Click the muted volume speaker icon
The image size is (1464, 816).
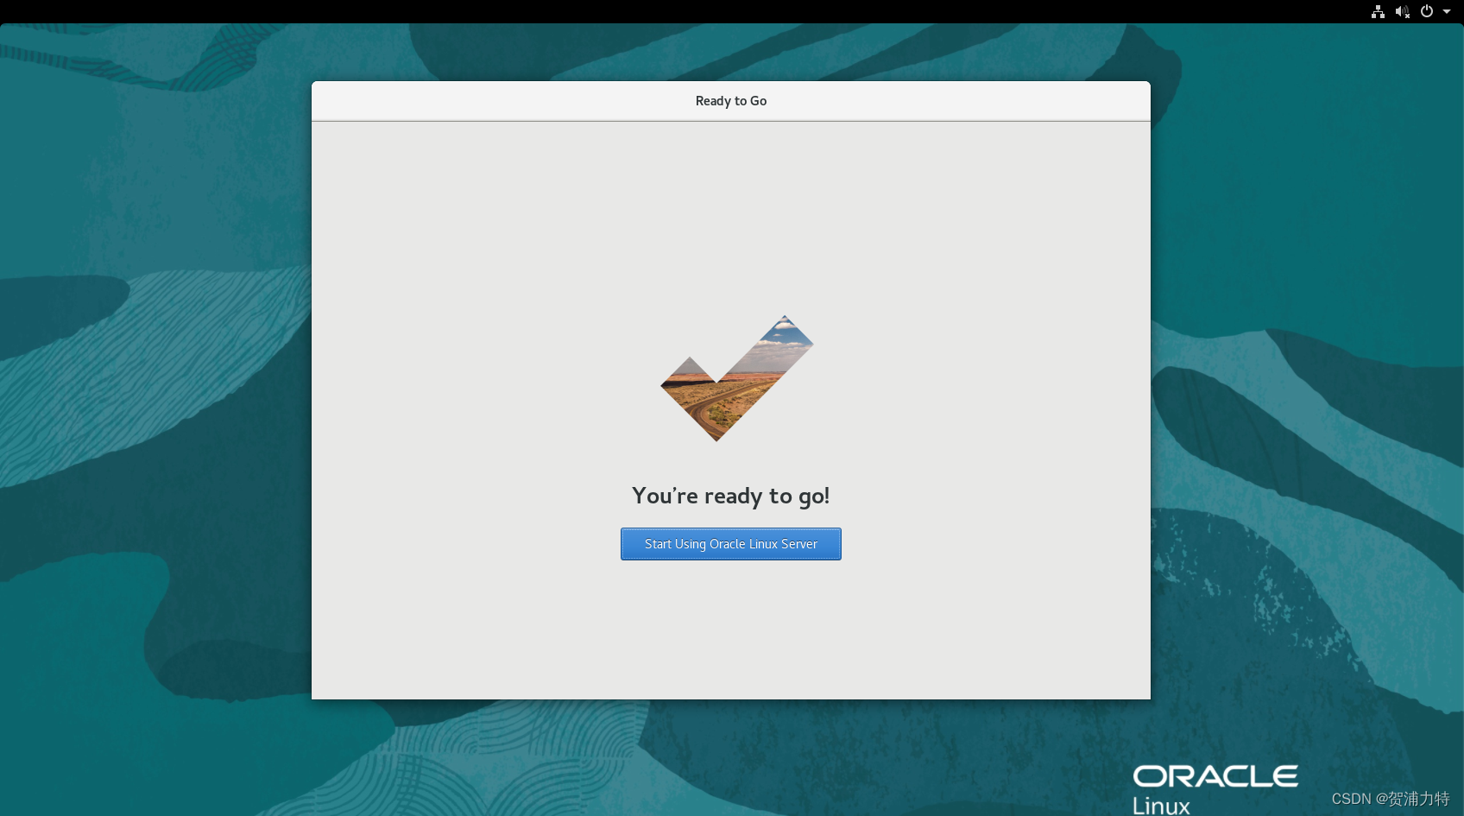coord(1403,11)
